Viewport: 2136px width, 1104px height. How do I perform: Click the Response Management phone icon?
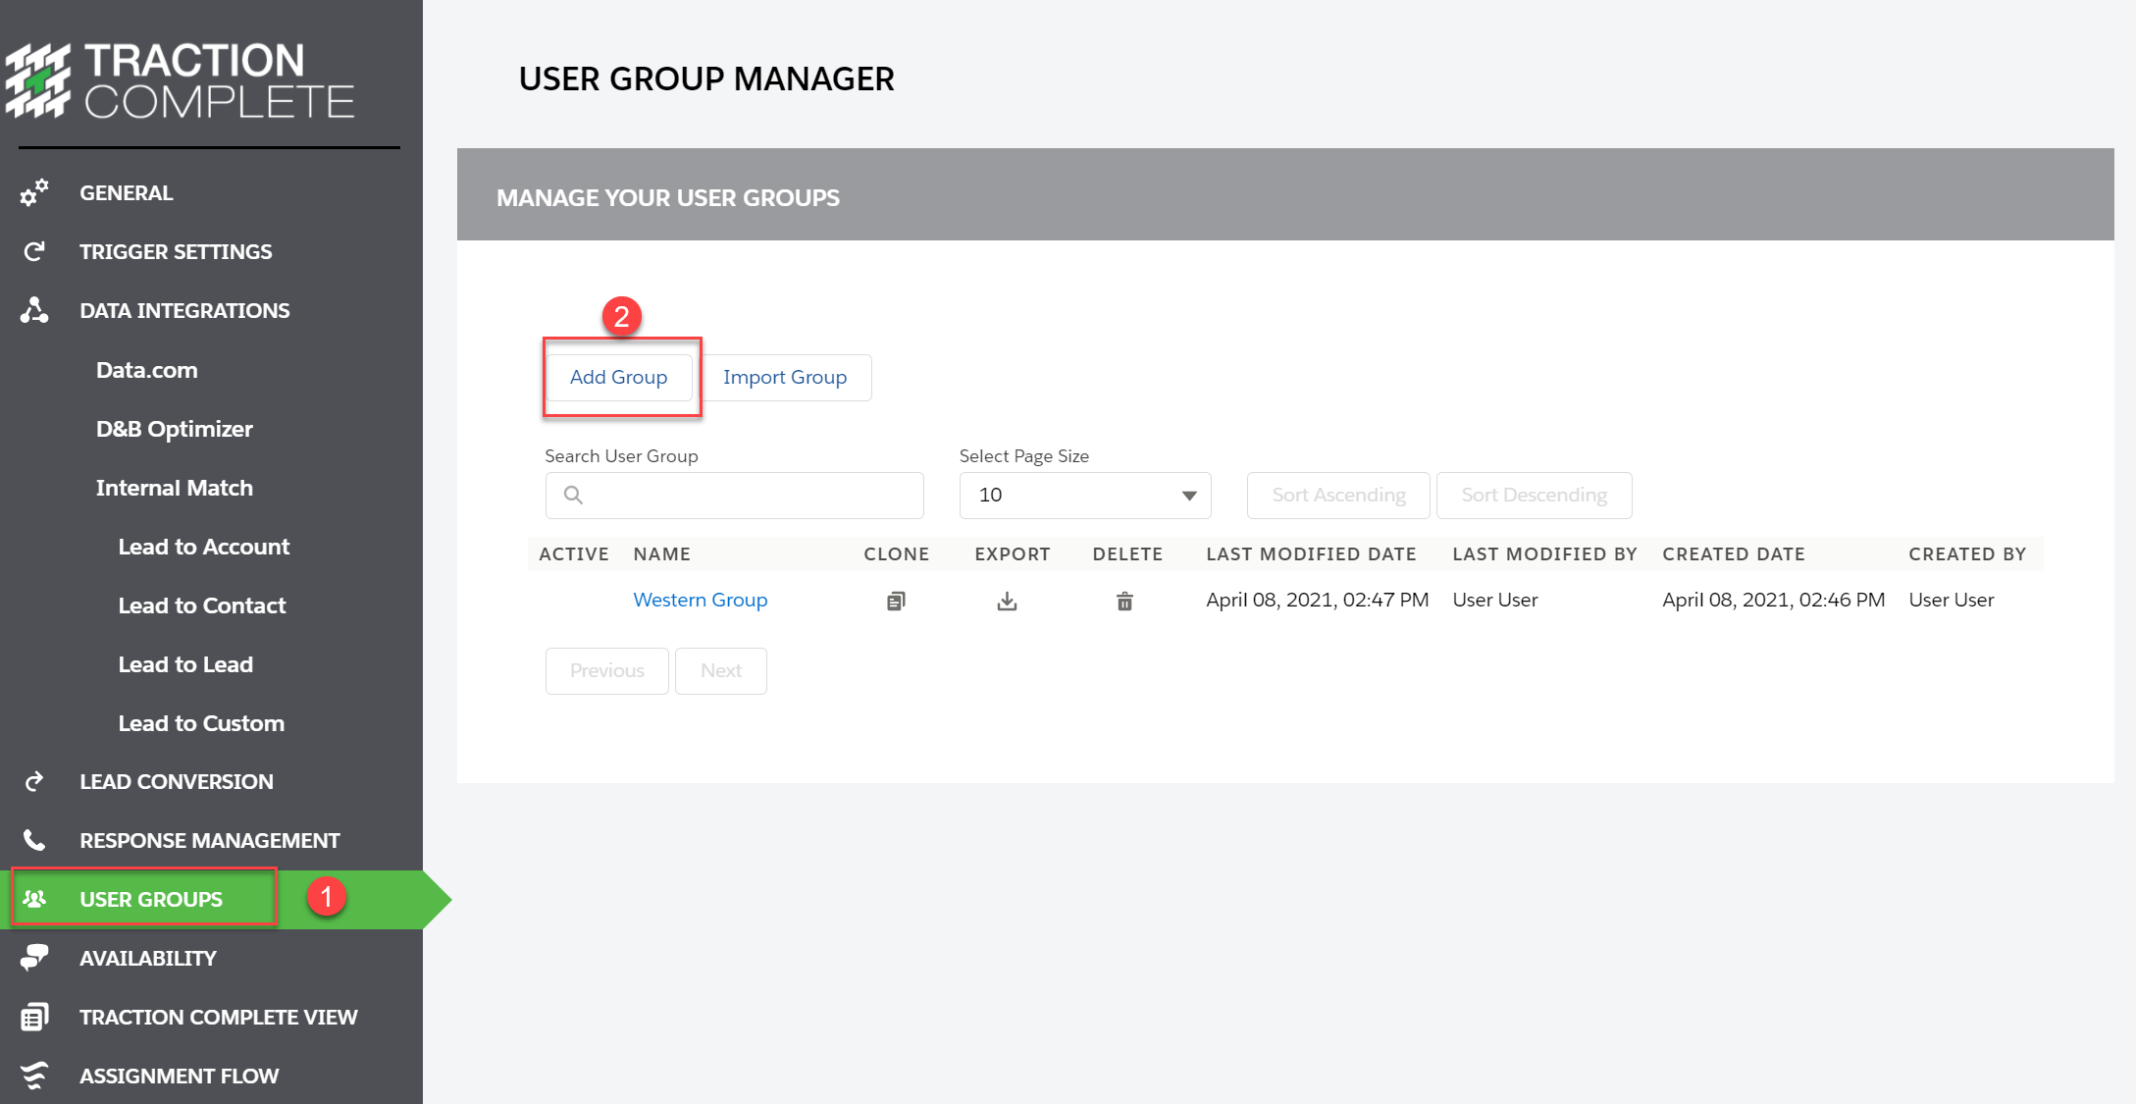(33, 840)
